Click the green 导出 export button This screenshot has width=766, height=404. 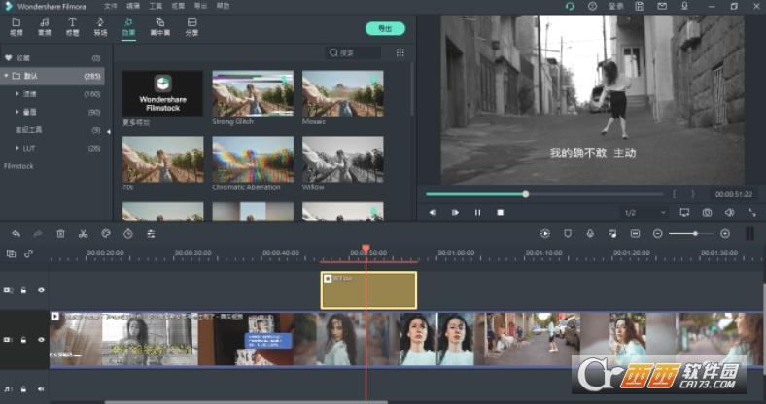385,28
